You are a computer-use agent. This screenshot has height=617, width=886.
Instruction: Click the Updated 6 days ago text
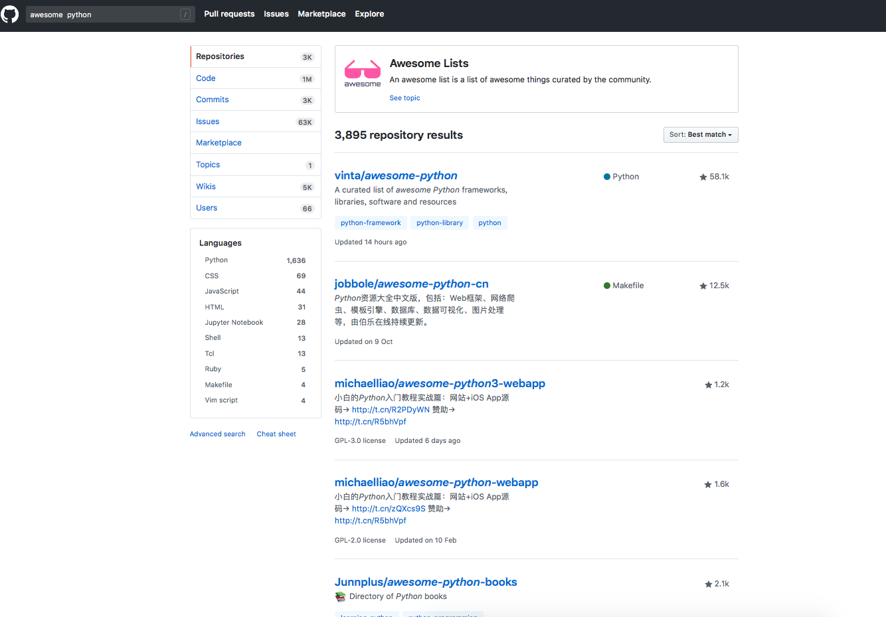point(428,441)
